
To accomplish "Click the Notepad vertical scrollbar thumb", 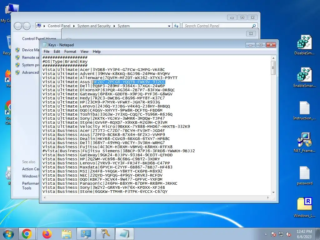I will point(273,68).
